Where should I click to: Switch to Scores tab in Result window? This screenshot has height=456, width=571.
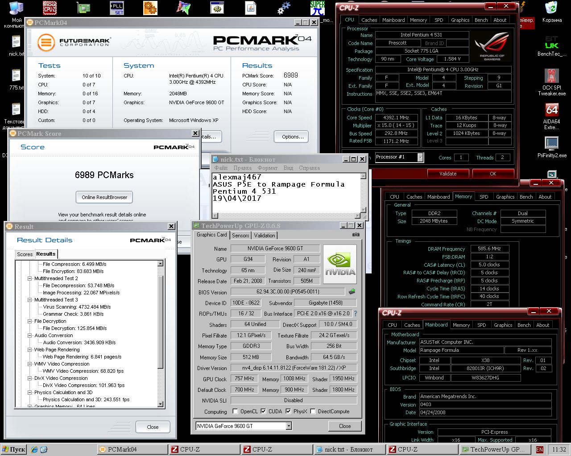[25, 254]
